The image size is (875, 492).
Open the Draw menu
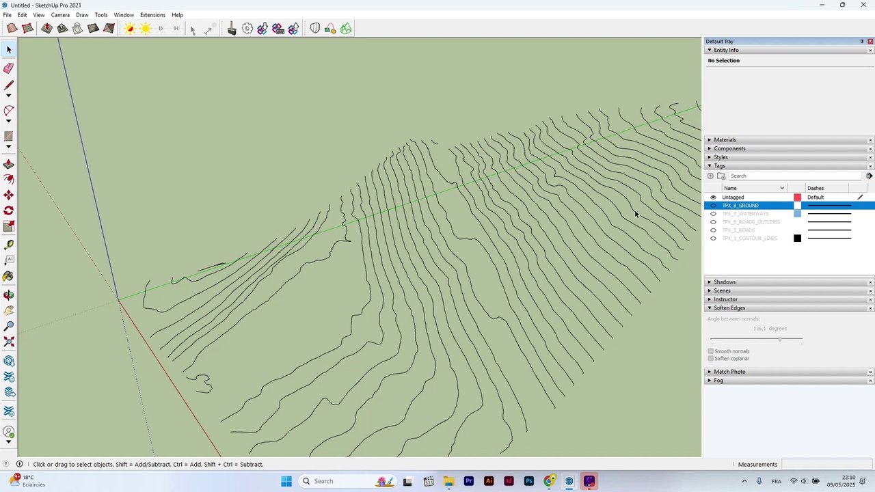pos(82,15)
